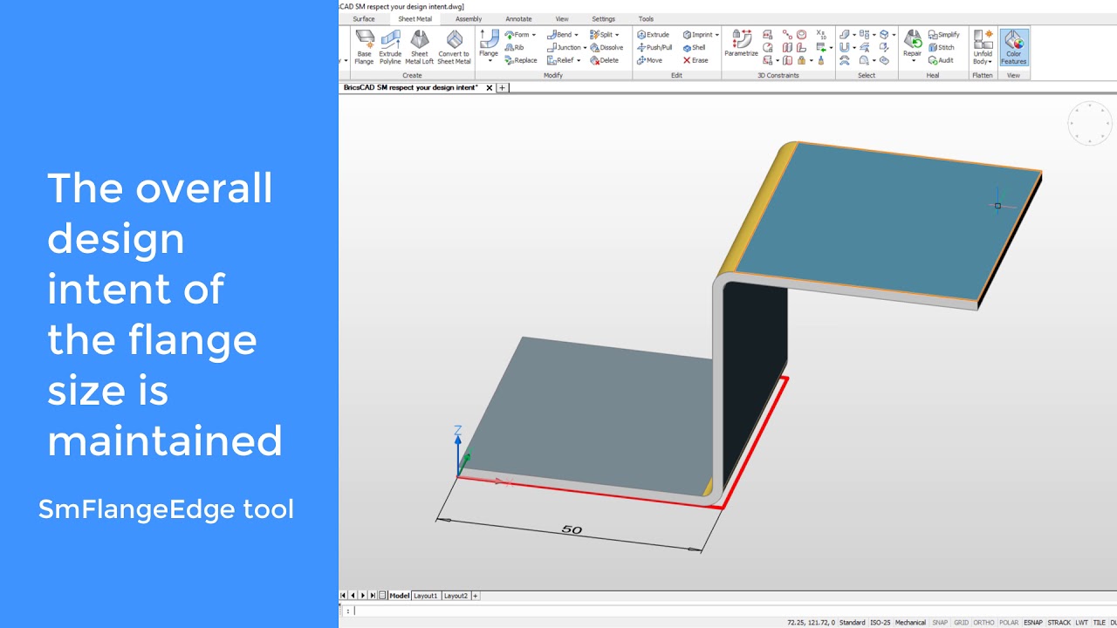
Task: Open the Settings ribbon tab
Action: click(603, 19)
